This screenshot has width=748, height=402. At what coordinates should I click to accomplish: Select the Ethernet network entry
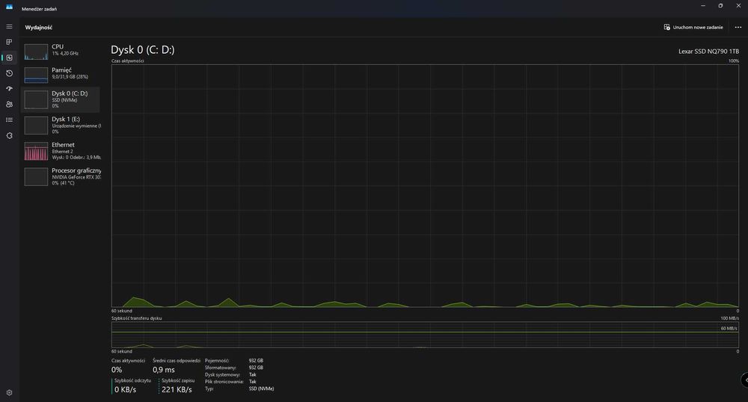click(x=61, y=151)
